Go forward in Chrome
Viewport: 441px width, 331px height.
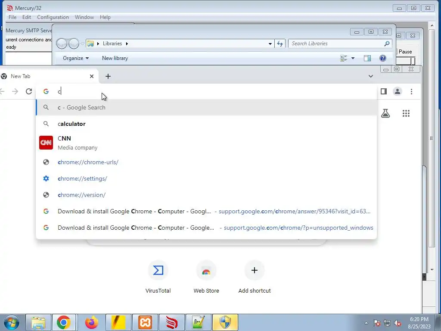[x=15, y=91]
